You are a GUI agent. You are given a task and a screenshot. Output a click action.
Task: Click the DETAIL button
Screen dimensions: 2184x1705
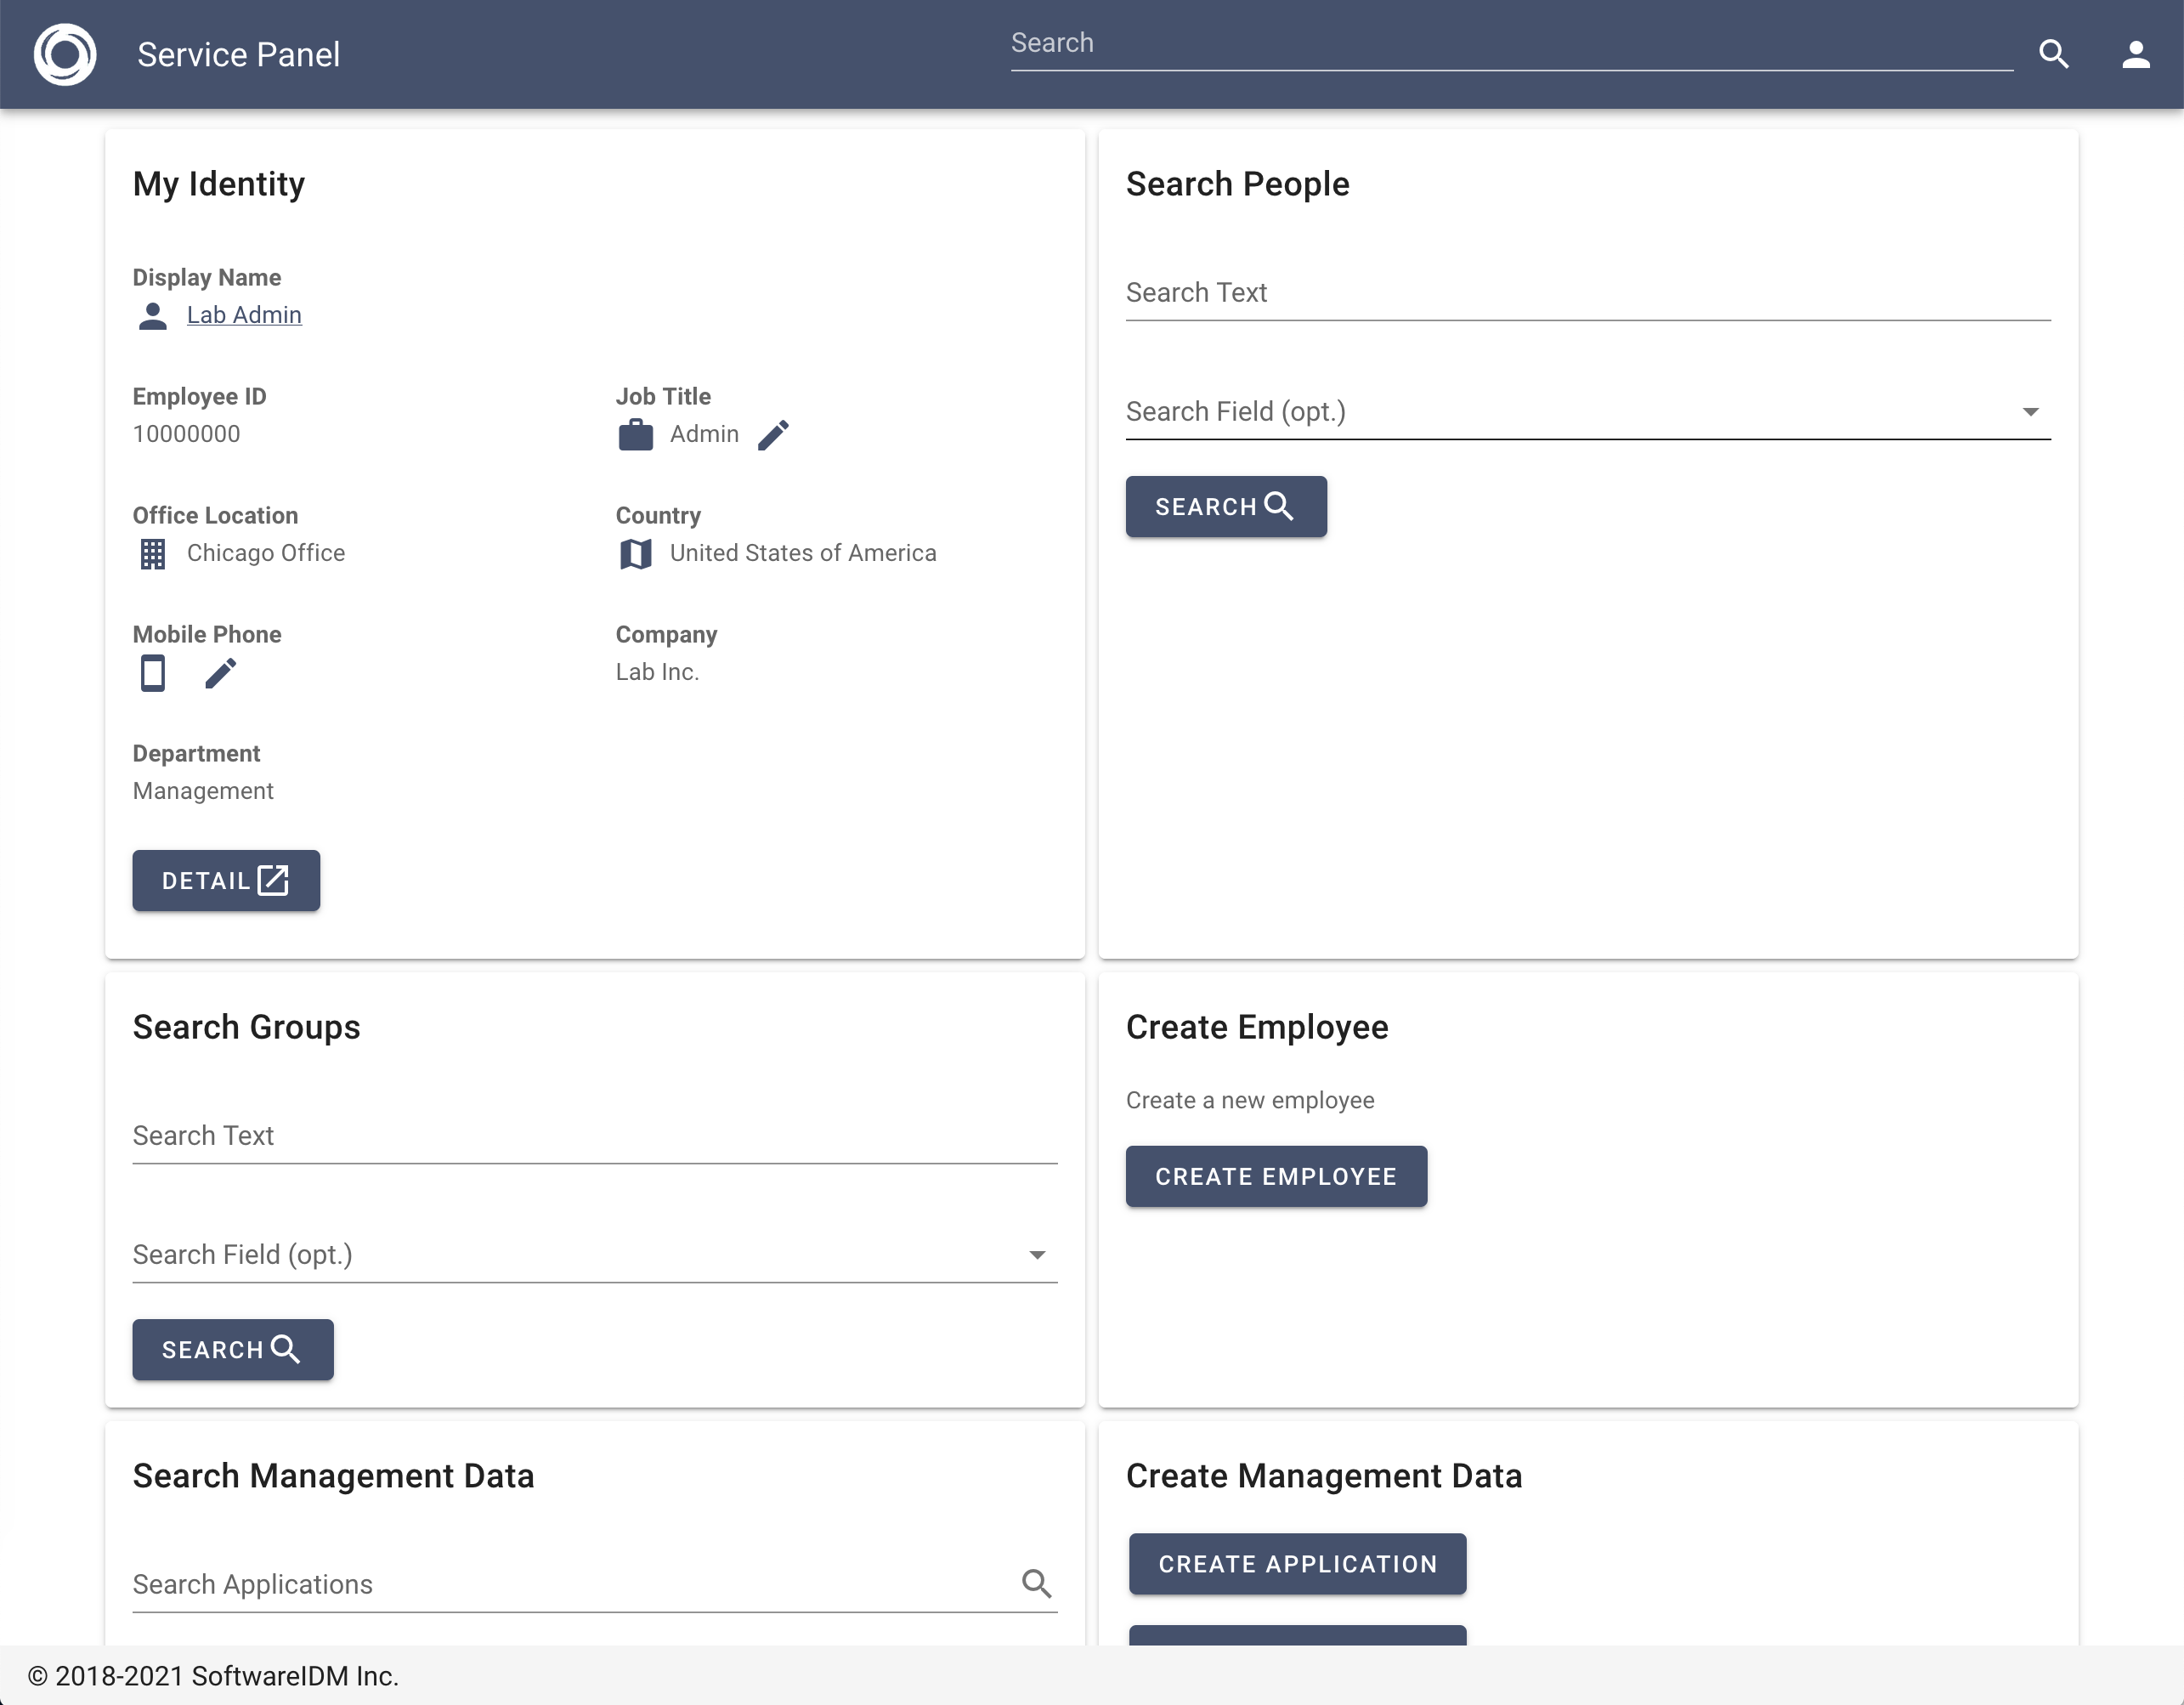pyautogui.click(x=226, y=880)
